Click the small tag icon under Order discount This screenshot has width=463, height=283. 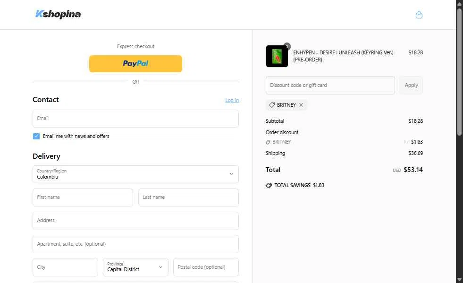click(x=268, y=142)
